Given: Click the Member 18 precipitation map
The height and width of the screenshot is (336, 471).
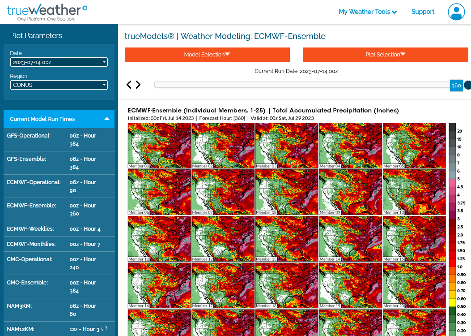Looking at the screenshot, I should (287, 285).
